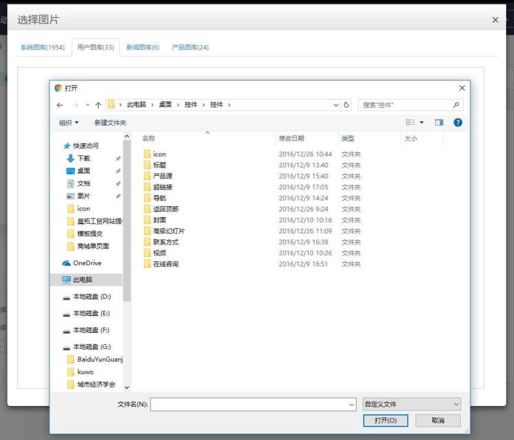Image resolution: width=514 pixels, height=440 pixels.
Task: Change view layout icon
Action: [411, 122]
